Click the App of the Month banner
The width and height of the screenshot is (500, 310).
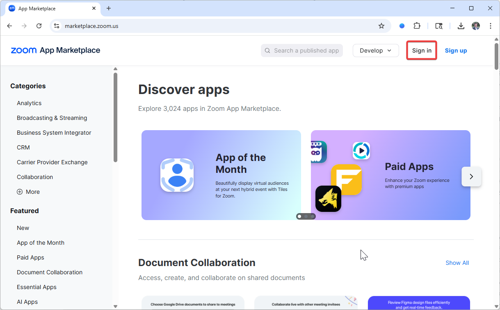(x=221, y=175)
